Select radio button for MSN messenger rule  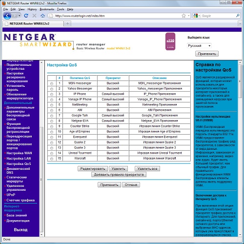click(x=52, y=83)
